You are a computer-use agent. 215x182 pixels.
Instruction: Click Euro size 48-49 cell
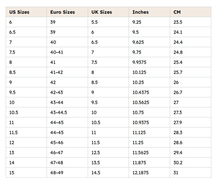(x=67, y=173)
